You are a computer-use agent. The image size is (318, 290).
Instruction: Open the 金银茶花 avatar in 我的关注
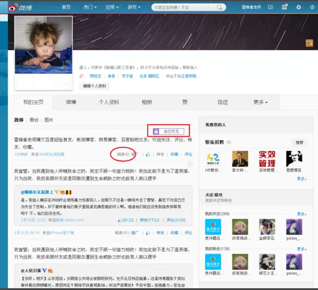coord(267,227)
